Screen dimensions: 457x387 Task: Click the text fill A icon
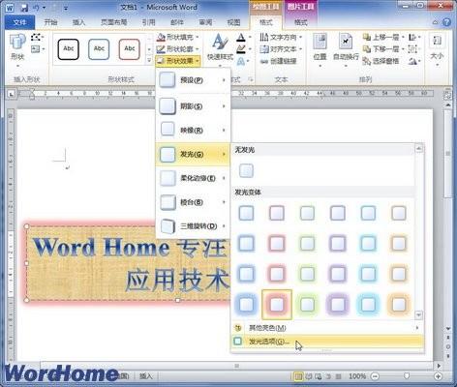(241, 38)
